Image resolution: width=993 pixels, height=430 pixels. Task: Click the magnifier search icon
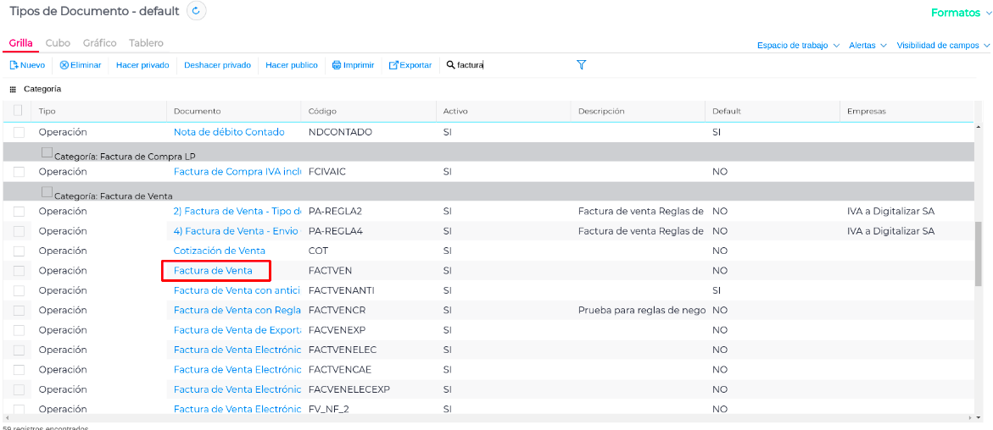tap(451, 65)
